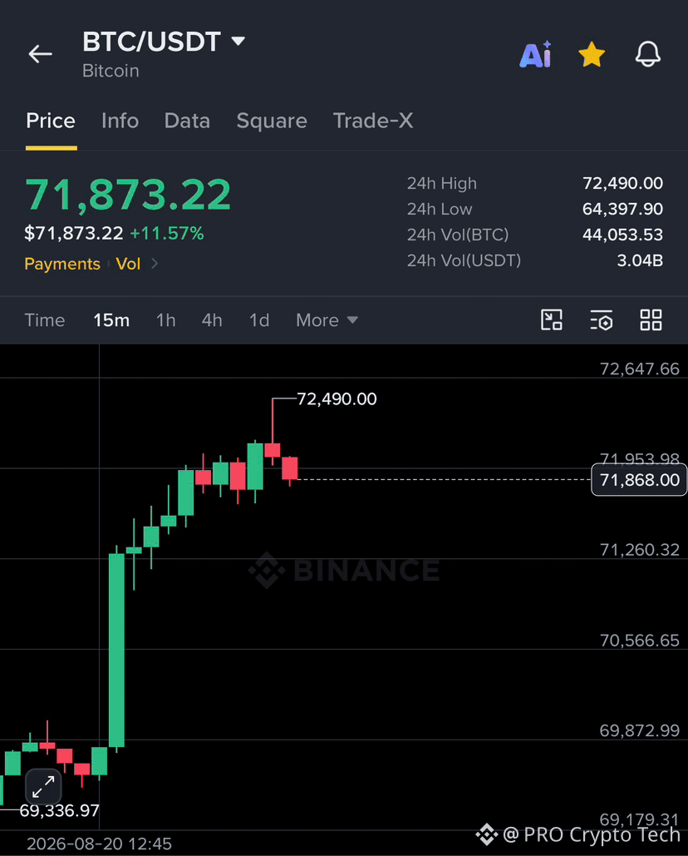Click the 71,260.32 axis label
688x856 pixels.
point(640,550)
